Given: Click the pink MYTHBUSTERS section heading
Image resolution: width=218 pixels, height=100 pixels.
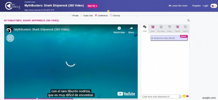Looking at the screenshot, I should click(x=31, y=21).
